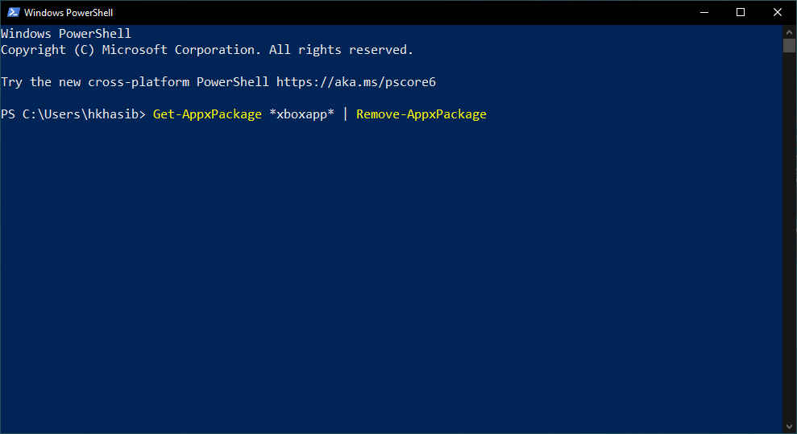Viewport: 797px width, 434px height.
Task: Click the vertical scrollbar thumb
Action: point(790,45)
